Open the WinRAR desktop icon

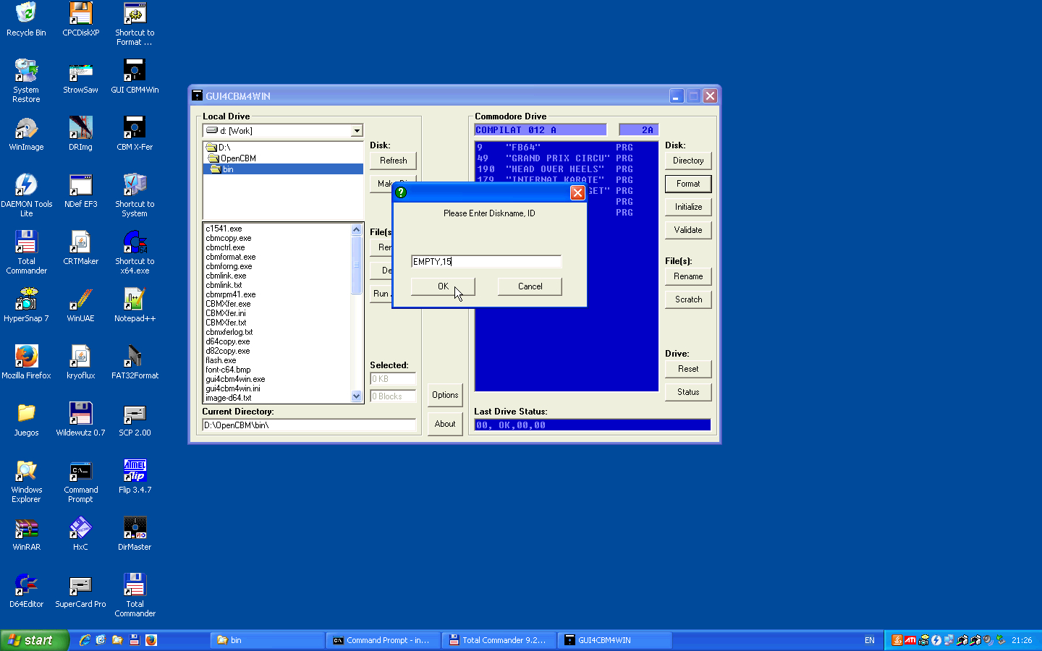tap(26, 534)
